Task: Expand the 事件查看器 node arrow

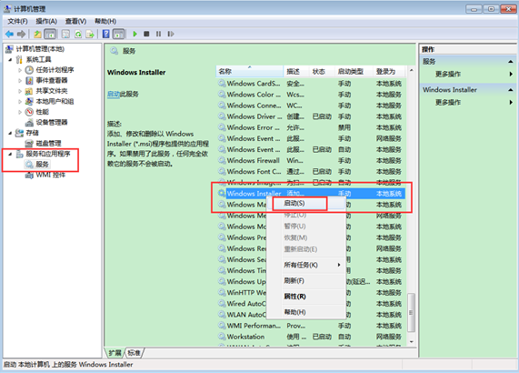Action: tap(20, 80)
